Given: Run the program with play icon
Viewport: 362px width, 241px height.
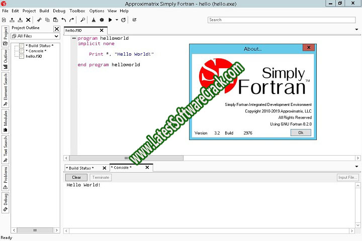Looking at the screenshot, I should (x=110, y=20).
